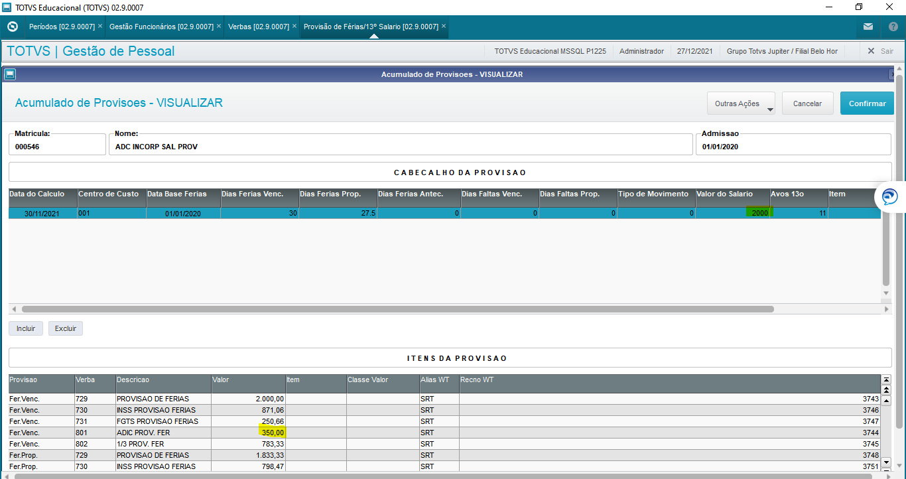Click the Incluir button
Image resolution: width=906 pixels, height=479 pixels.
pos(26,328)
